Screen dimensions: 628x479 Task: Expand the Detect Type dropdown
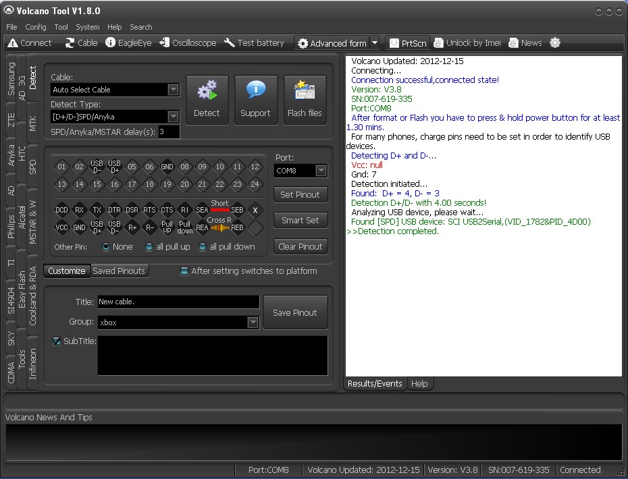(x=173, y=117)
